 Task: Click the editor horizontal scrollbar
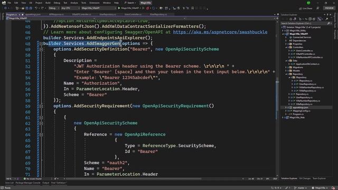[x=134, y=178]
